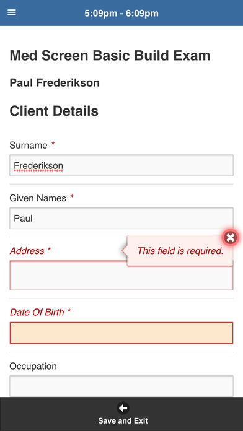Screen dimensions: 243x431
Task: Select the Date Of Birth field
Action: [x=122, y=333]
